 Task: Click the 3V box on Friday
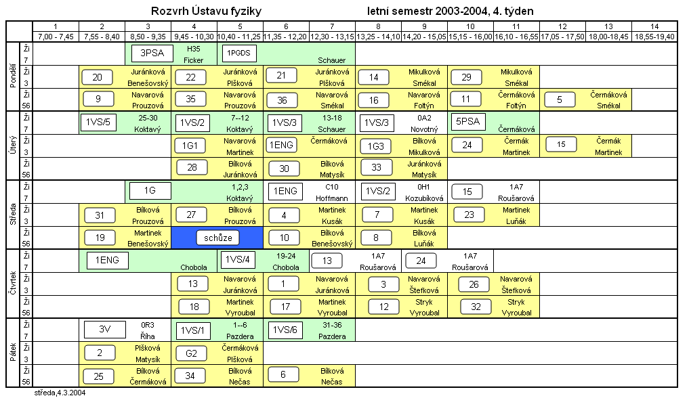(x=104, y=330)
